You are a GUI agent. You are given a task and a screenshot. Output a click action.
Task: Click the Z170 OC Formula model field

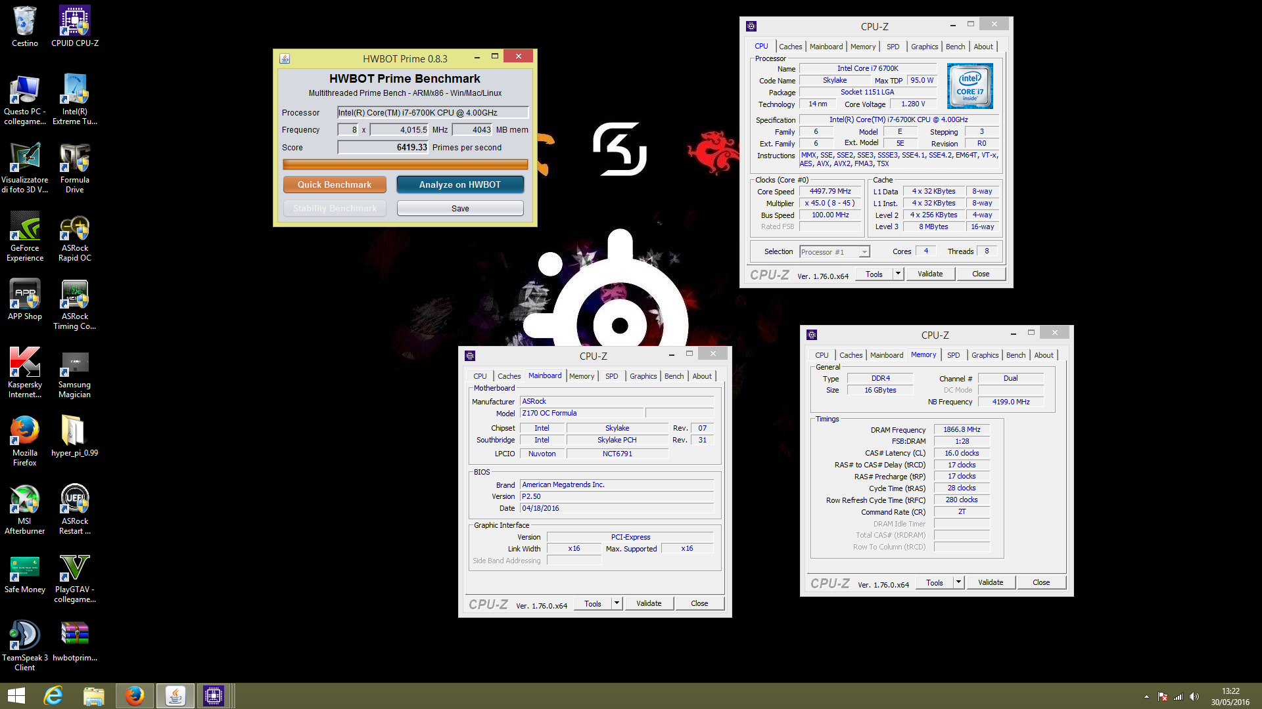[582, 413]
